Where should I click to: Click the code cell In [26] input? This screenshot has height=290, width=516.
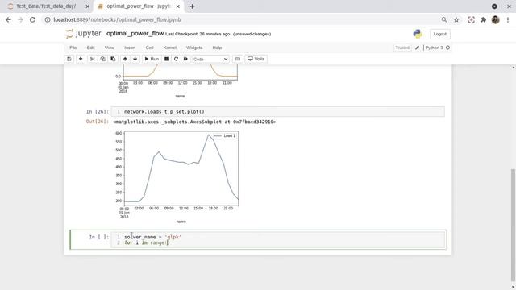click(277, 111)
